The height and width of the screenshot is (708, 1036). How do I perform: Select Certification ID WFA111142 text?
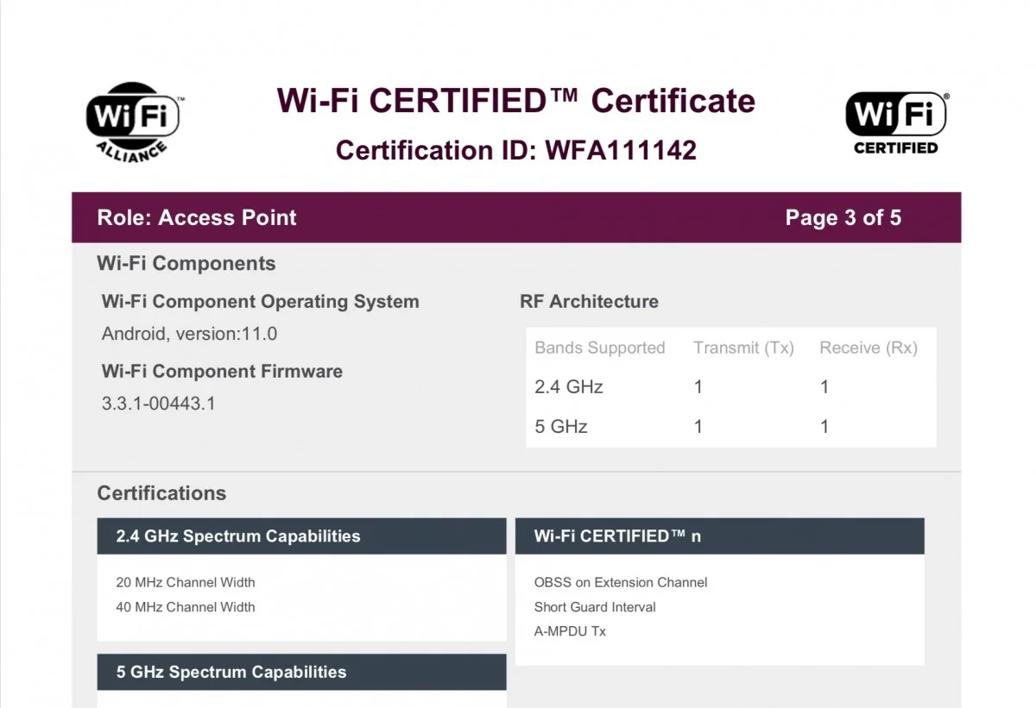click(516, 150)
